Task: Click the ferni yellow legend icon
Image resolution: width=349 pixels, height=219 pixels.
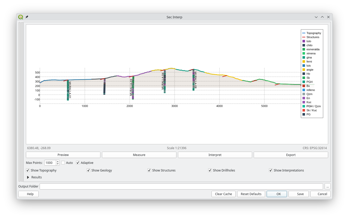Action: coord(304,61)
